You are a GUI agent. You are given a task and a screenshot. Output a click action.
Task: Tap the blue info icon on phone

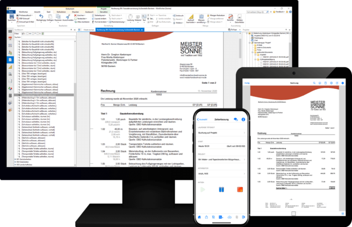click(243, 120)
